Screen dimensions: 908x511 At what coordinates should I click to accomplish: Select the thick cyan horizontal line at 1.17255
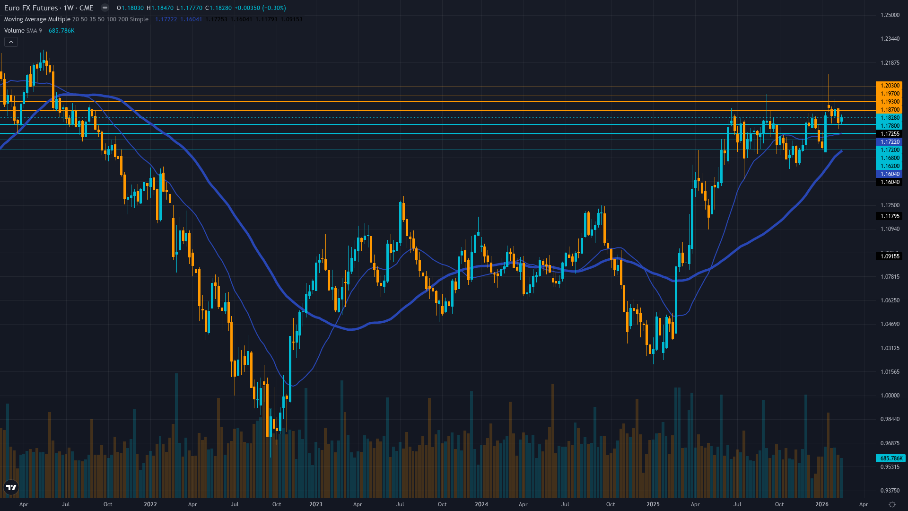coord(437,133)
